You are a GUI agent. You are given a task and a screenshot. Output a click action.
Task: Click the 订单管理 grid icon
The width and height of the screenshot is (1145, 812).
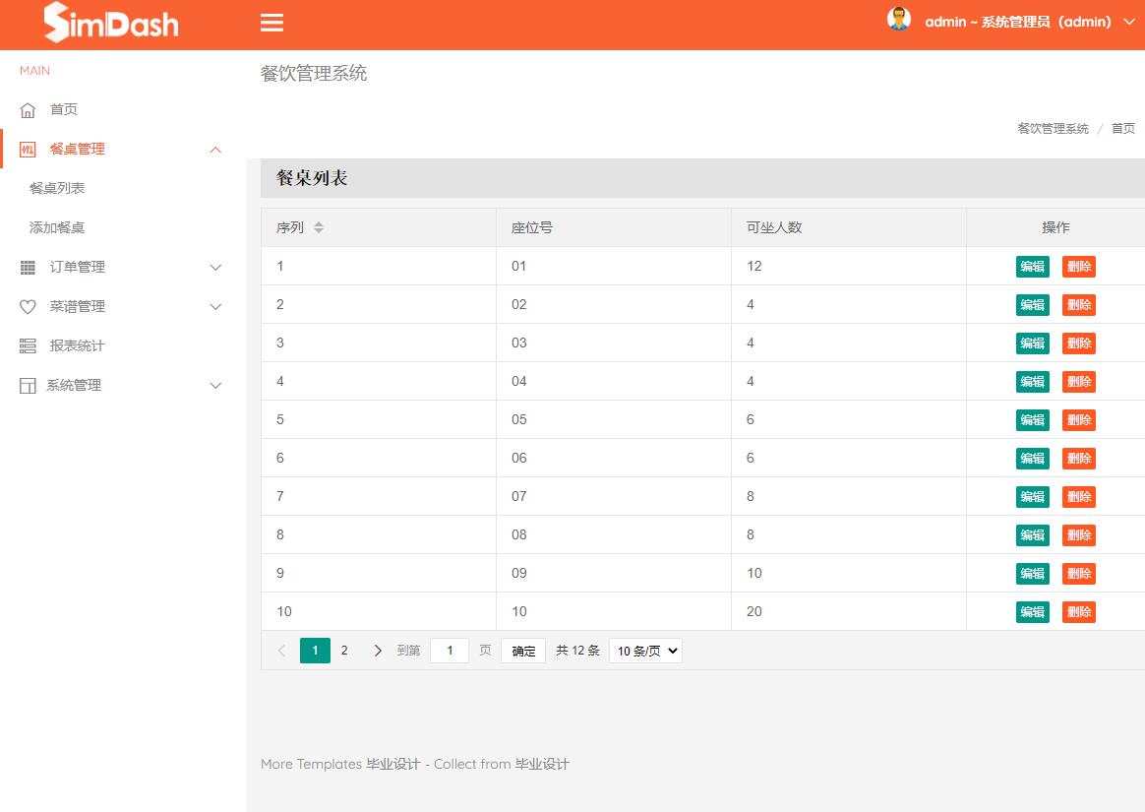[x=28, y=267]
